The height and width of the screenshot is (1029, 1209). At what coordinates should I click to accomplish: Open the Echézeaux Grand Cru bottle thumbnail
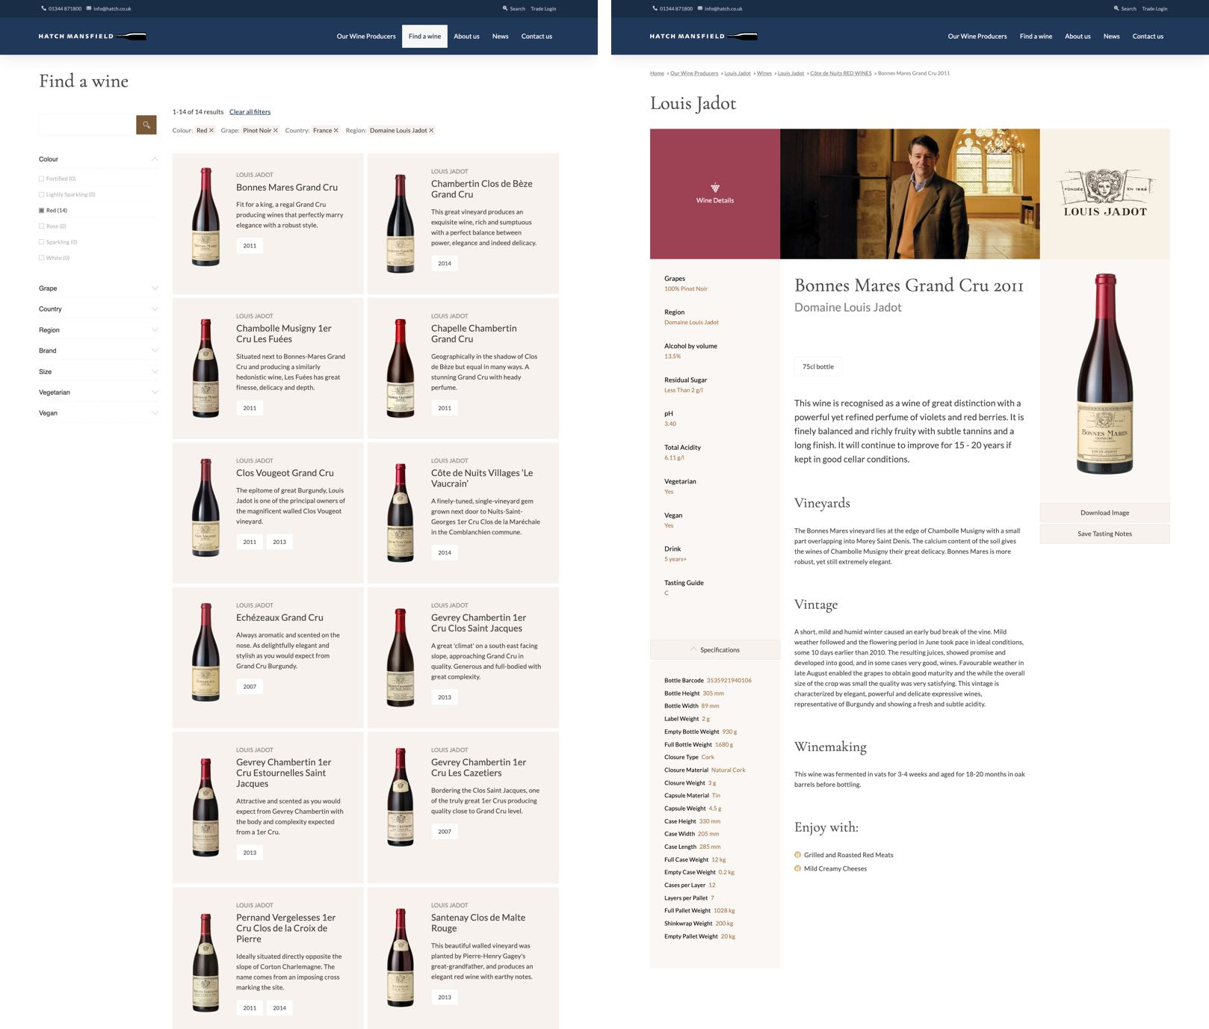coord(205,652)
